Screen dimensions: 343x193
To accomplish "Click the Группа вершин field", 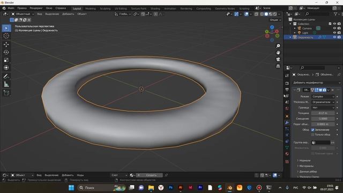I will (320, 143).
